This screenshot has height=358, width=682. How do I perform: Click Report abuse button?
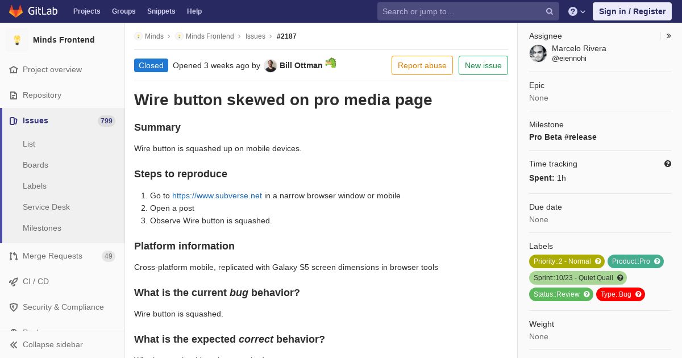422,65
